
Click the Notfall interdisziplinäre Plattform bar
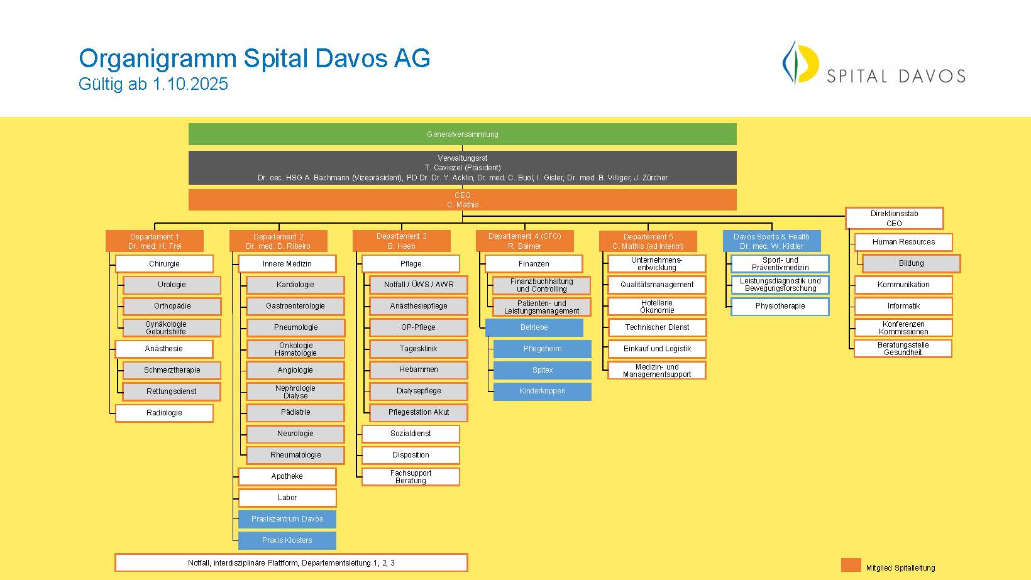click(291, 562)
